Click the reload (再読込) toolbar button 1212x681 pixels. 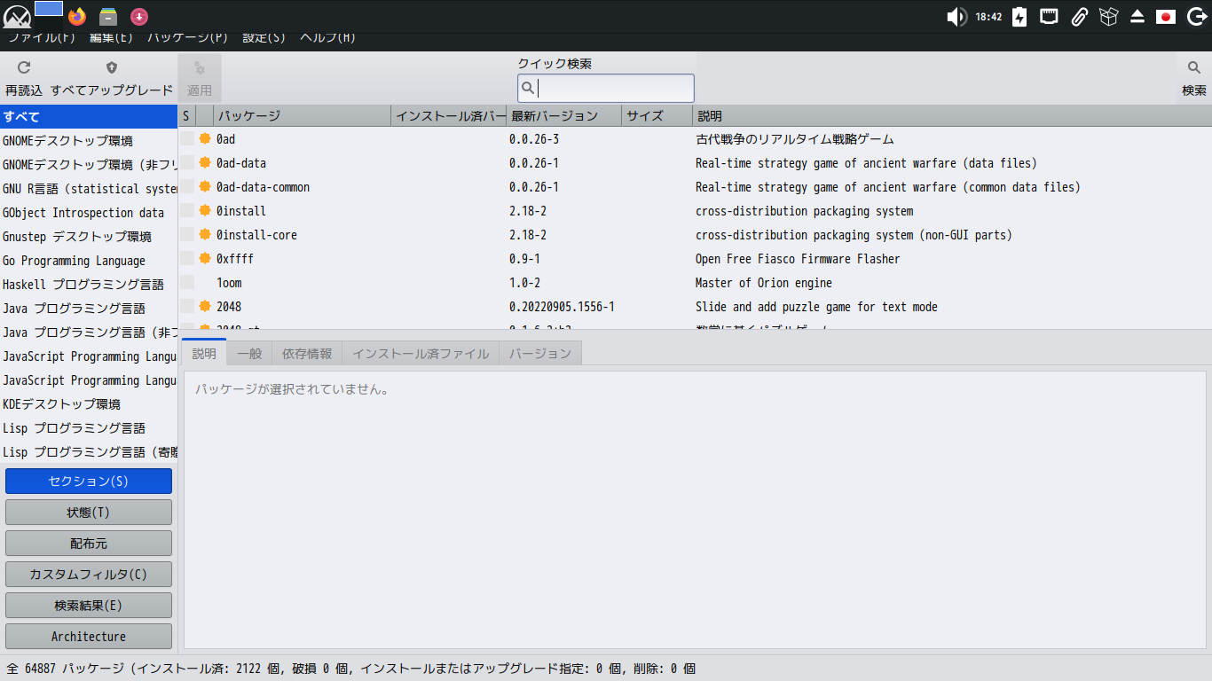[24, 78]
